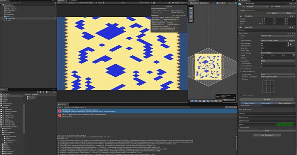Expand the Obstacle Layer Mask dropdown
Screen dimensions: 297x155
click(x=278, y=77)
